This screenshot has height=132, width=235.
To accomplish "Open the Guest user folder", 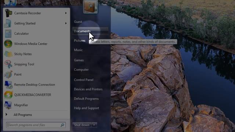I will [x=78, y=22].
